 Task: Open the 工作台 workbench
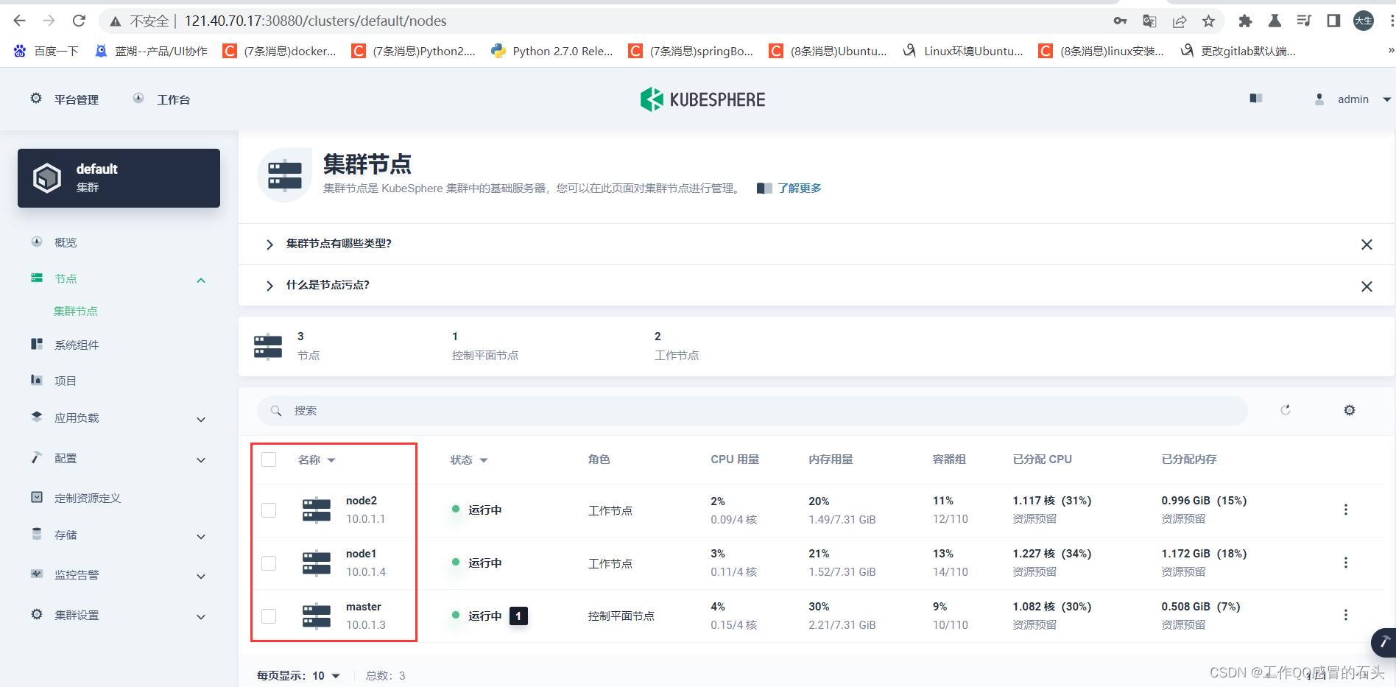coord(162,99)
